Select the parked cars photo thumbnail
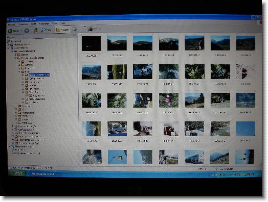 (117, 129)
